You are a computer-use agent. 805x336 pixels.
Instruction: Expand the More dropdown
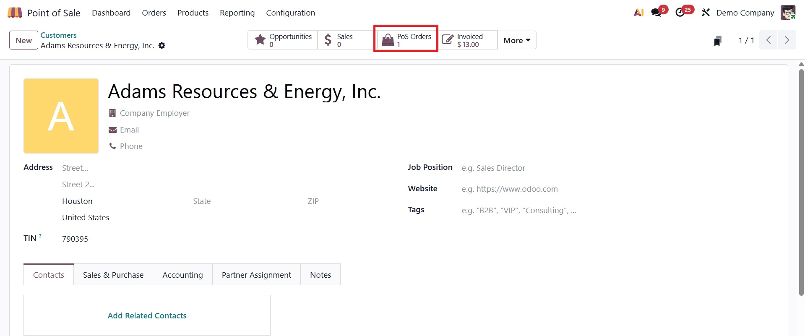(x=517, y=40)
